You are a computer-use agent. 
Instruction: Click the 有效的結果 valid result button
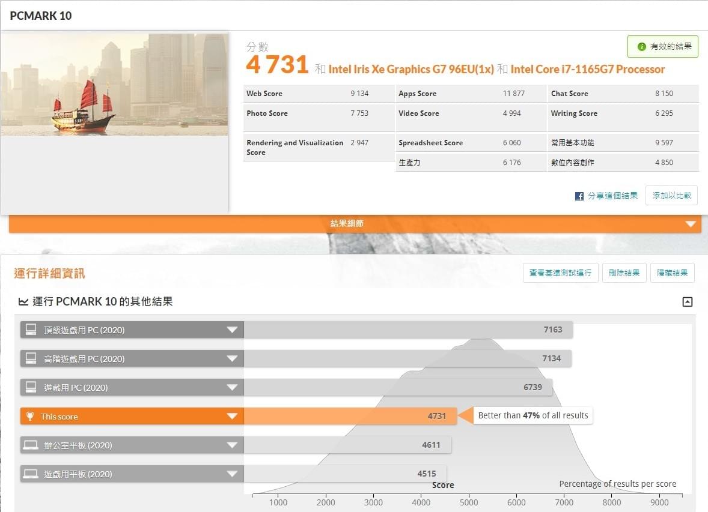(x=663, y=46)
